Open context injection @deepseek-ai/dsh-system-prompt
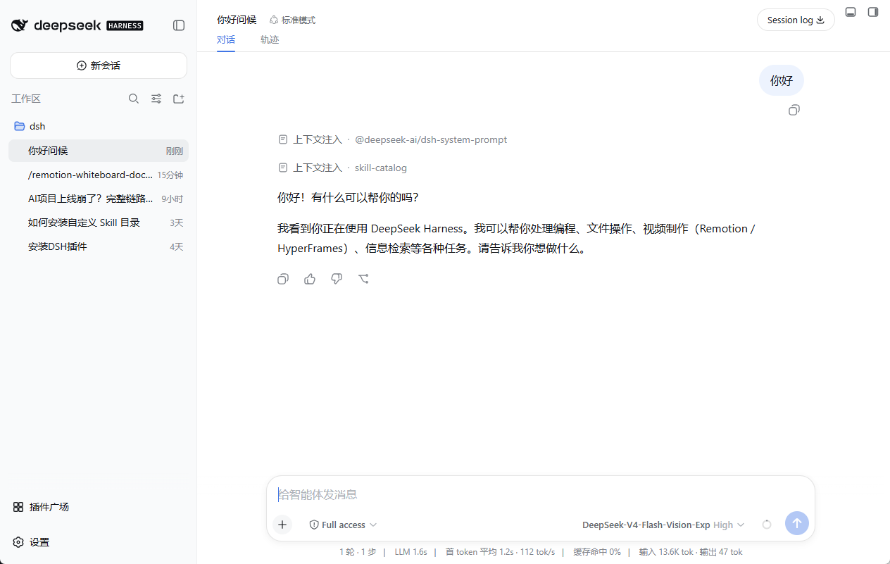 tap(393, 139)
